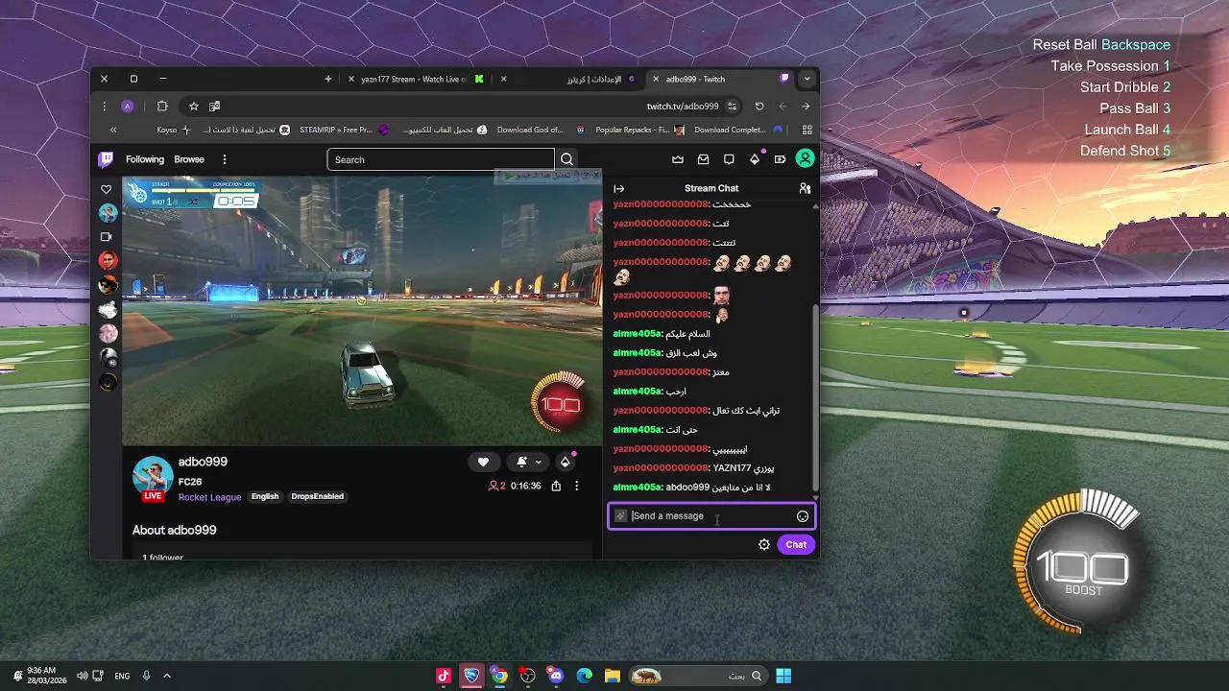Click the DropsEnabled tag
Viewport: 1229px width, 691px height.
pos(317,496)
